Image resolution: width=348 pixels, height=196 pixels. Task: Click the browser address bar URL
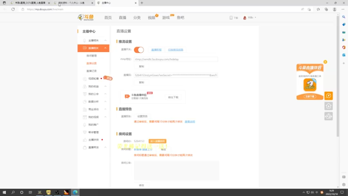[x=45, y=9]
